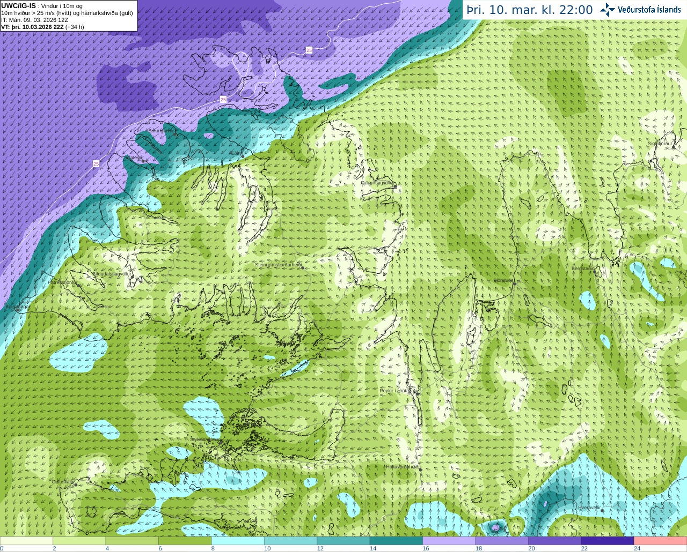
Task: Click the Bolungarvík station label
Action: (x=161, y=130)
